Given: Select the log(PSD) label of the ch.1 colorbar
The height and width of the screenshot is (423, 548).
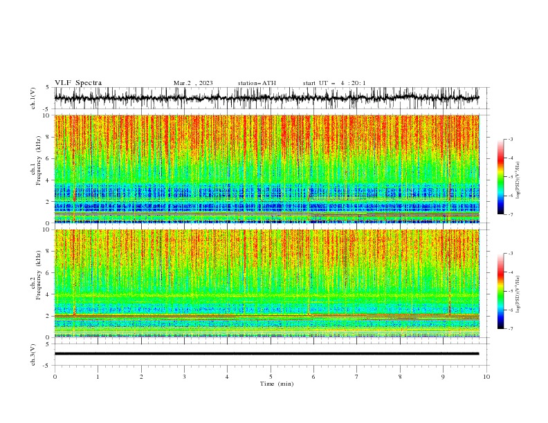Looking at the screenshot, I should 518,180.
